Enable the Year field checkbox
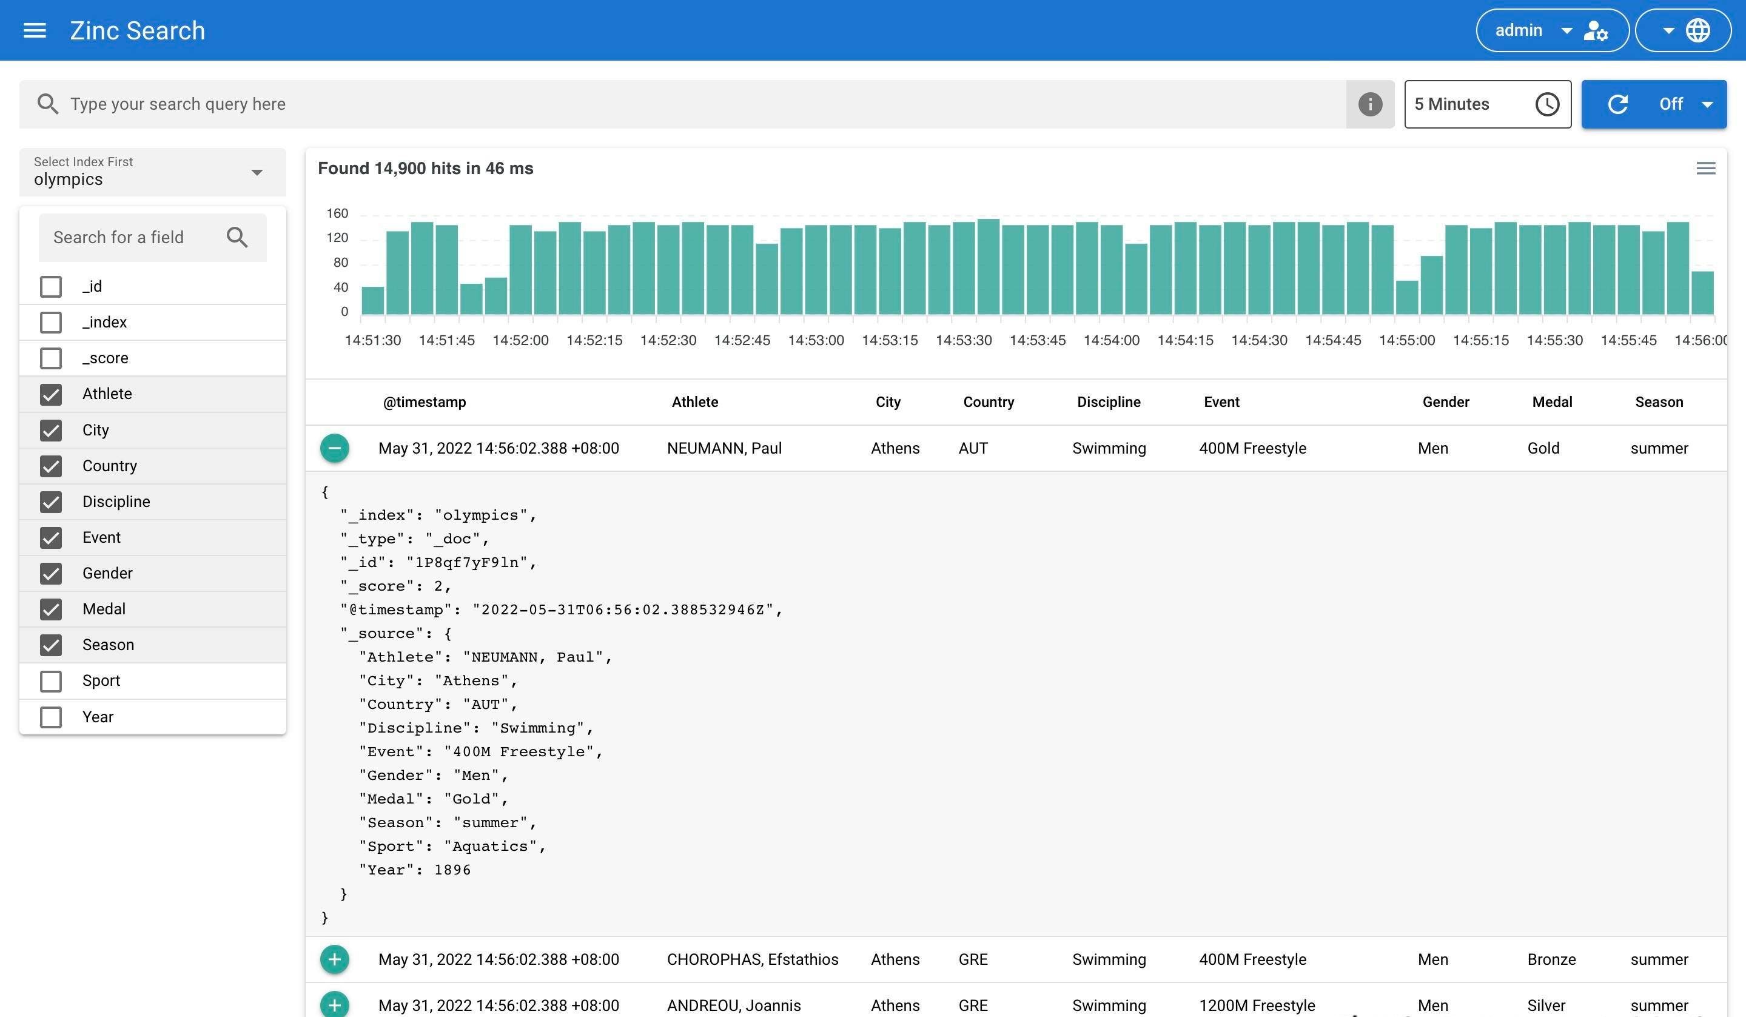The height and width of the screenshot is (1017, 1746). pyautogui.click(x=50, y=717)
